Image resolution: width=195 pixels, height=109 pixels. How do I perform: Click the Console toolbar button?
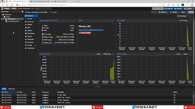173,12
